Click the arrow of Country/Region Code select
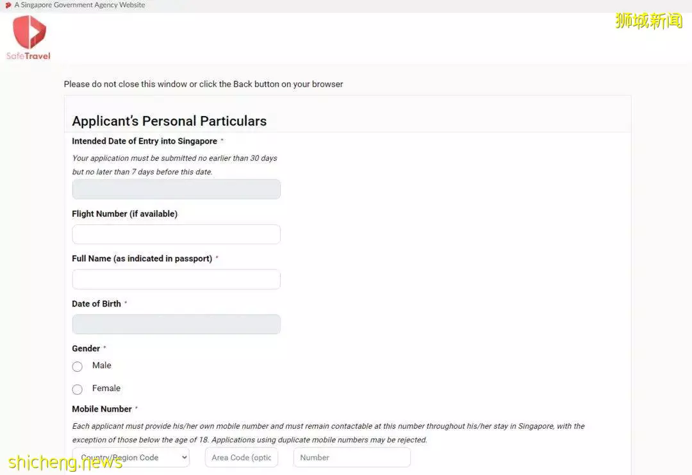This screenshot has width=692, height=475. click(184, 457)
